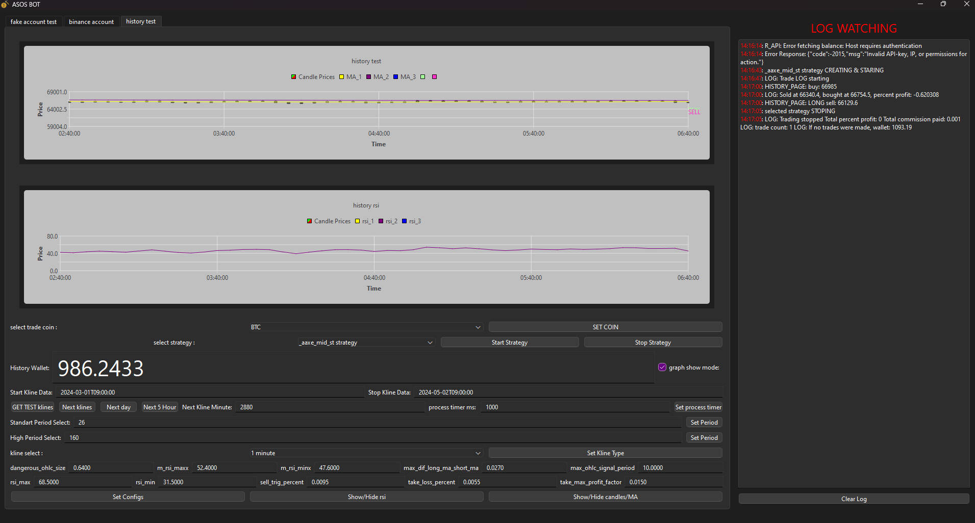Expand the _aaxe_mid_st strategy dropdown
975x523 pixels.
point(366,343)
